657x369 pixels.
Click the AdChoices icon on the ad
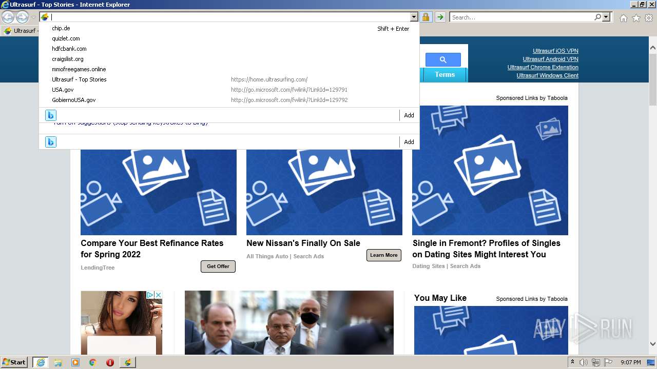pyautogui.click(x=150, y=295)
